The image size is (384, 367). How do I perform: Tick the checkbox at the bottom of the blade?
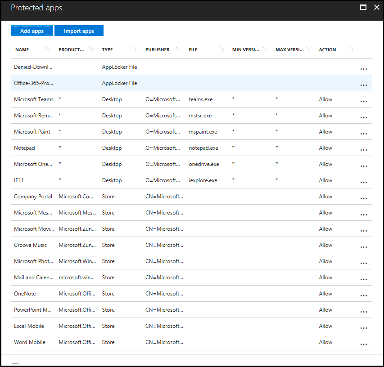(x=15, y=365)
